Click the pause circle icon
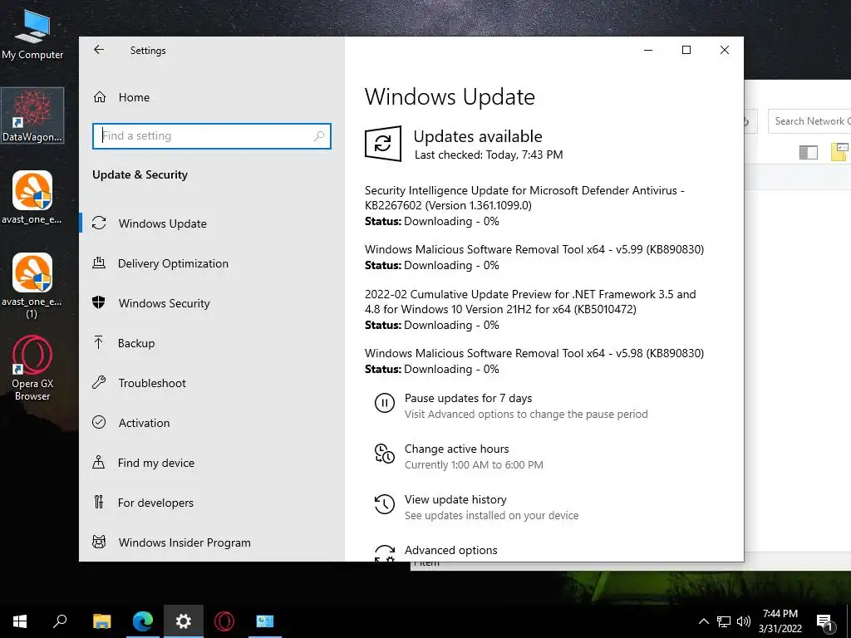This screenshot has height=638, width=851. click(384, 403)
